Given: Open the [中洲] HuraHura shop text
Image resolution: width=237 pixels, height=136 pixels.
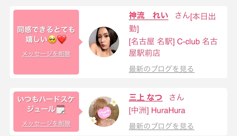Looking at the screenshot, I should 157,110.
